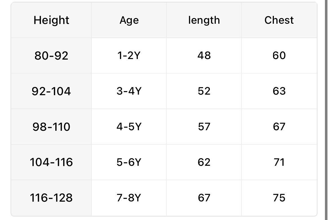330x220 pixels.
Task: Click the 5-6Y age cell
Action: [x=129, y=162]
